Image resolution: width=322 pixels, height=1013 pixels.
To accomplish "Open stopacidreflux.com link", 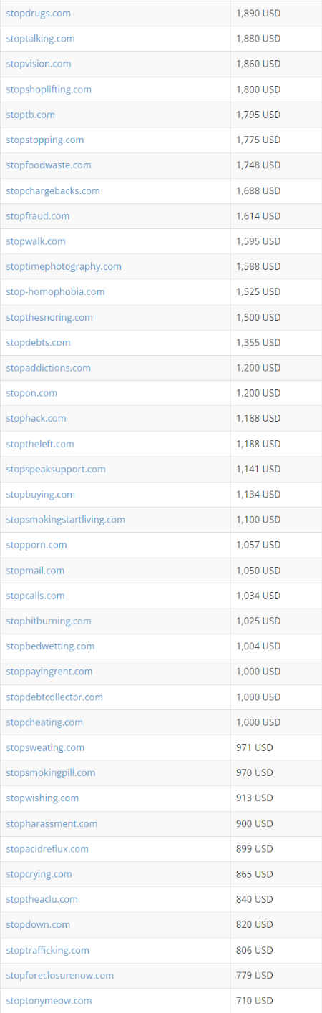I will tap(47, 848).
